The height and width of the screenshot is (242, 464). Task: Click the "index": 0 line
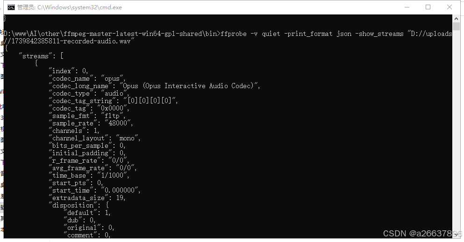click(x=68, y=71)
